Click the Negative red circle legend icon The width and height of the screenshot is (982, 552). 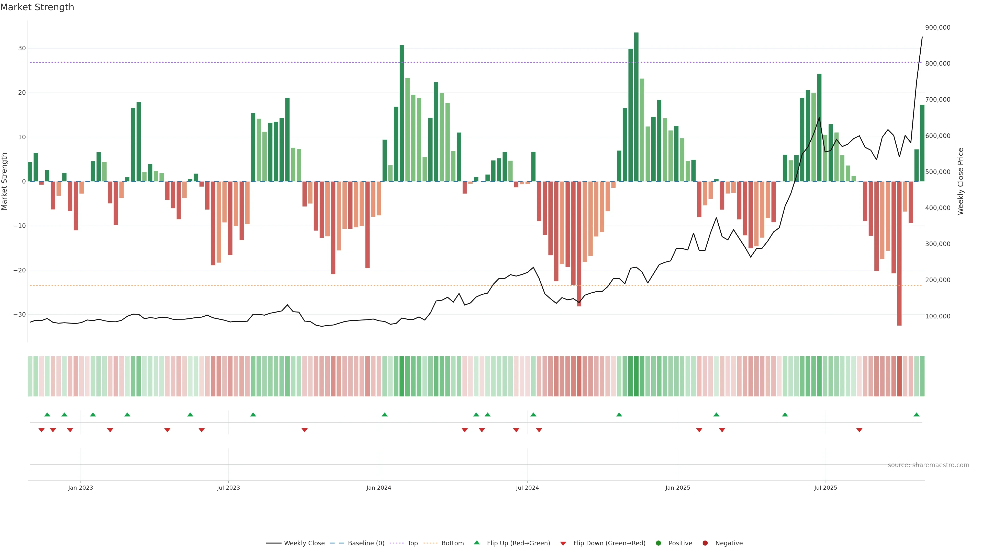tap(705, 543)
